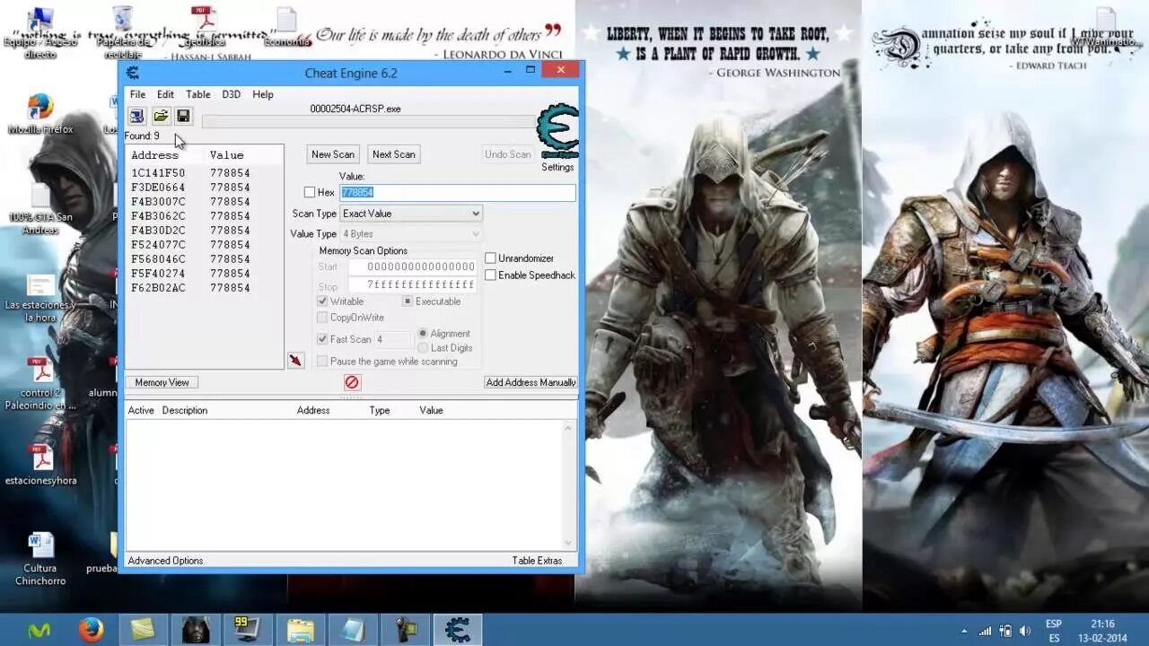
Task: Click Movistar icon on taskbar
Action: tap(39, 630)
